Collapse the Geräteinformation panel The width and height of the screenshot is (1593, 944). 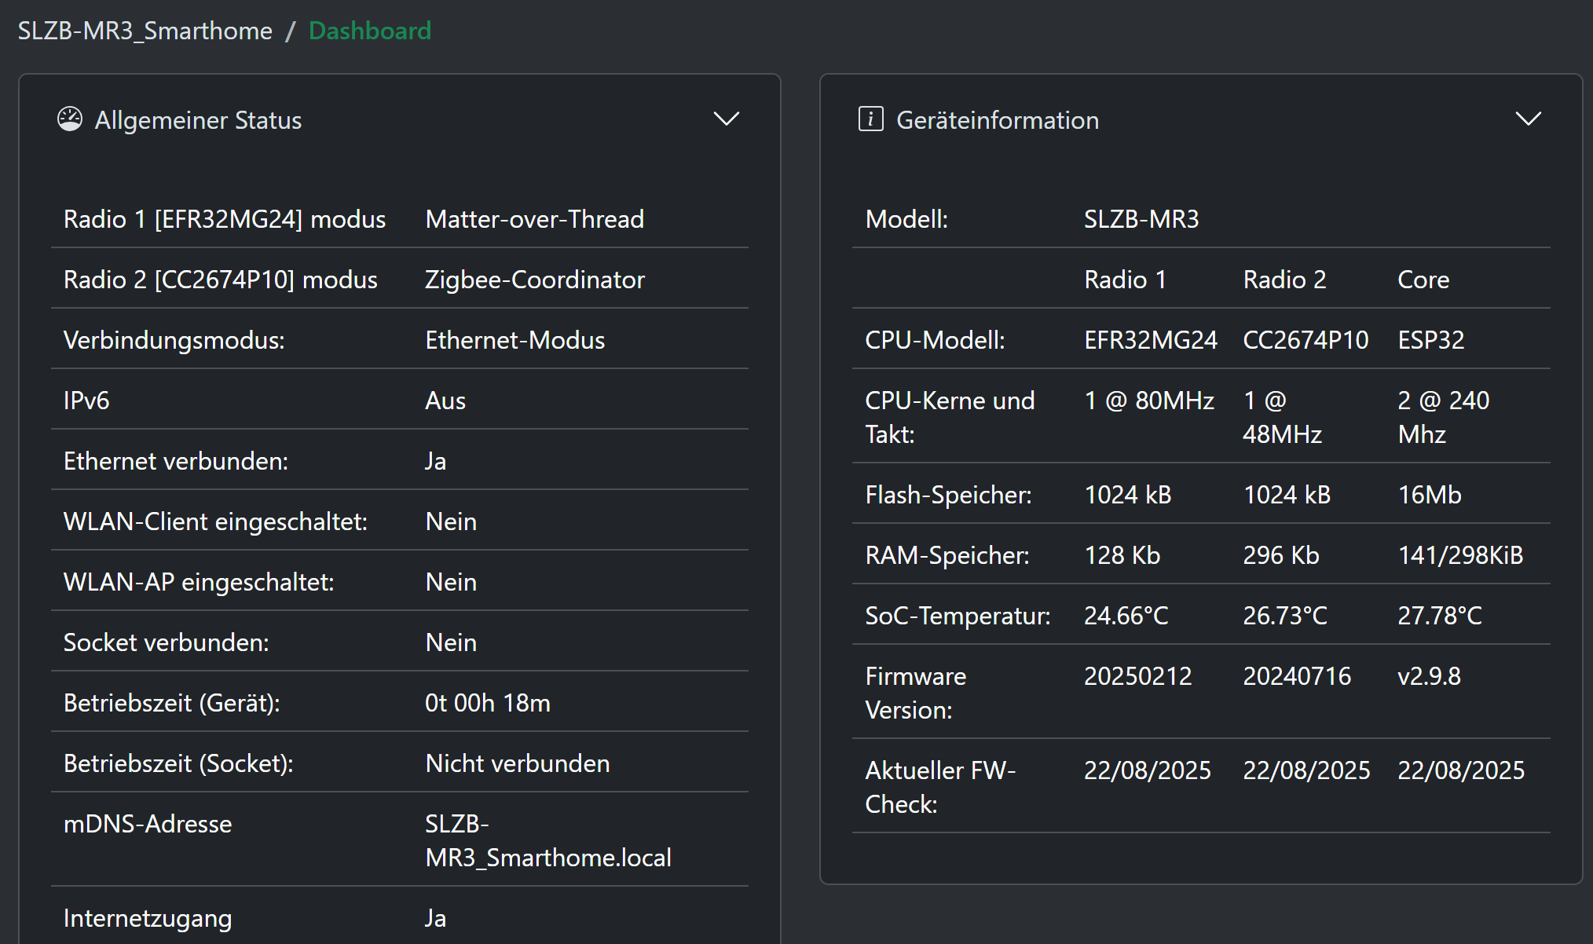pos(1527,119)
